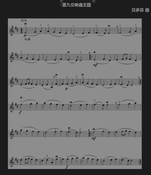Viewport: 151px width, 175px height.
Task: Click the f dynamic under the fourth staff
Action: [x=20, y=112]
